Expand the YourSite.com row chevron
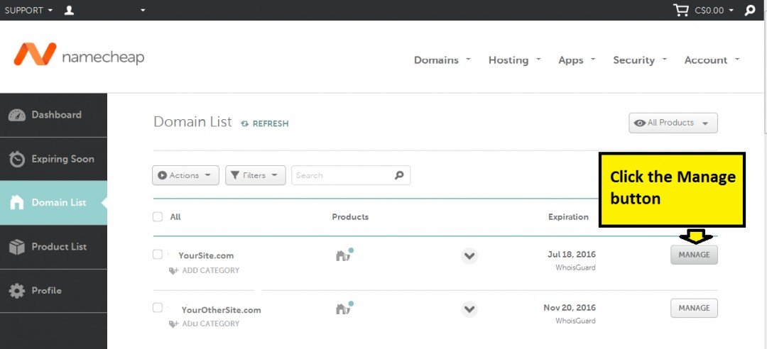This screenshot has height=349, width=767. click(469, 255)
